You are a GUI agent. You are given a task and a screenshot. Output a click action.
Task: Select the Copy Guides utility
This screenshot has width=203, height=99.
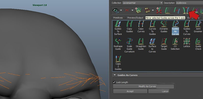(x=129, y=27)
